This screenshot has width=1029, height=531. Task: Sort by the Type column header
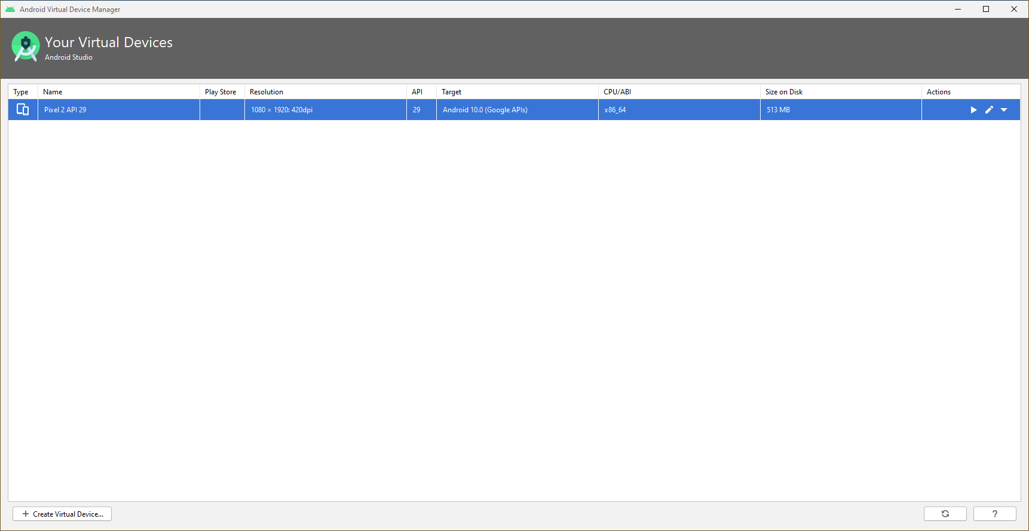[x=23, y=92]
